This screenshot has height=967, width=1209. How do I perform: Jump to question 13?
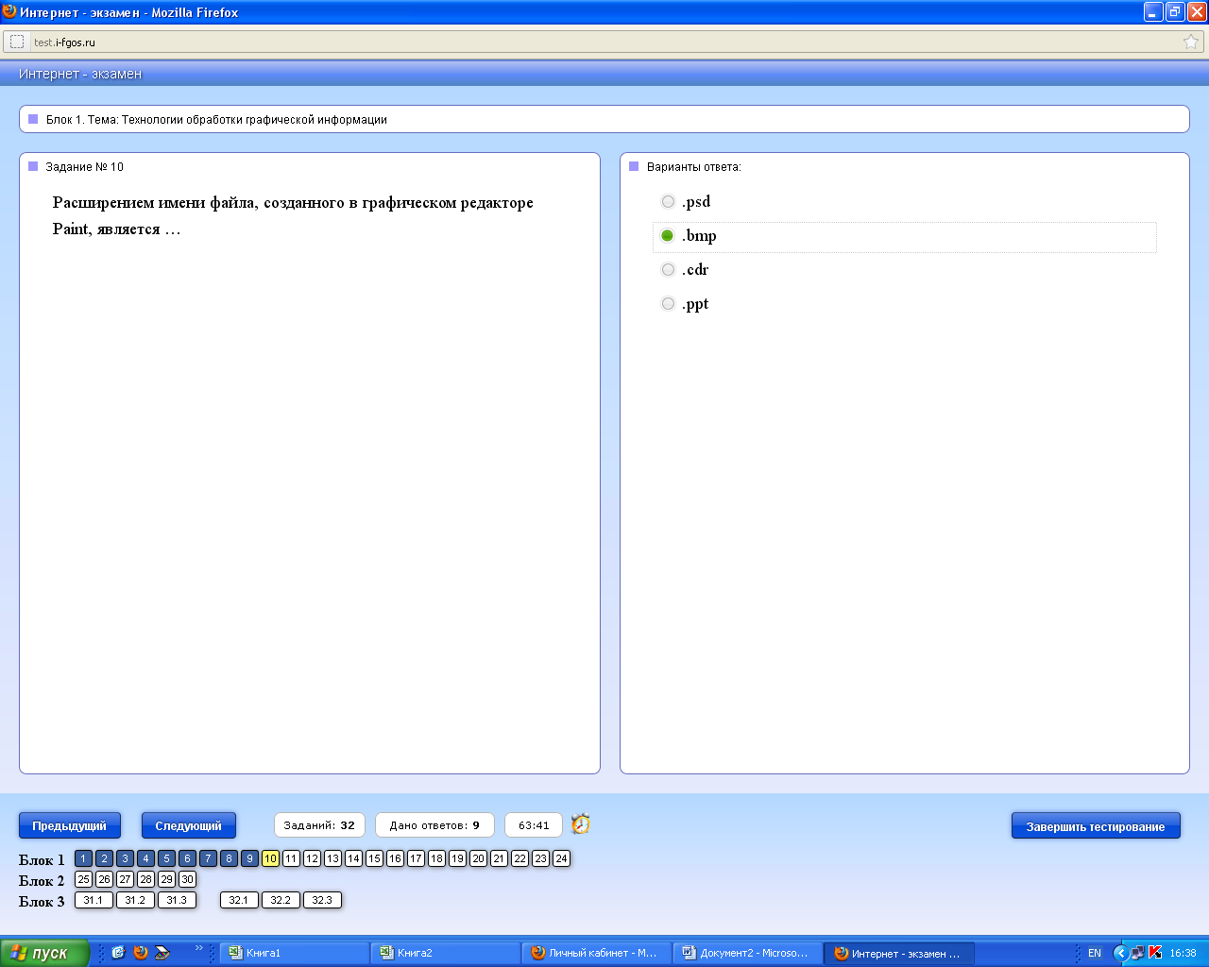coord(332,858)
